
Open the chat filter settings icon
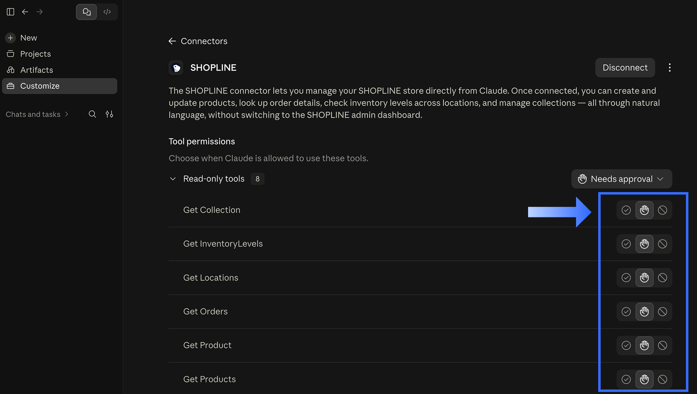[x=109, y=114]
